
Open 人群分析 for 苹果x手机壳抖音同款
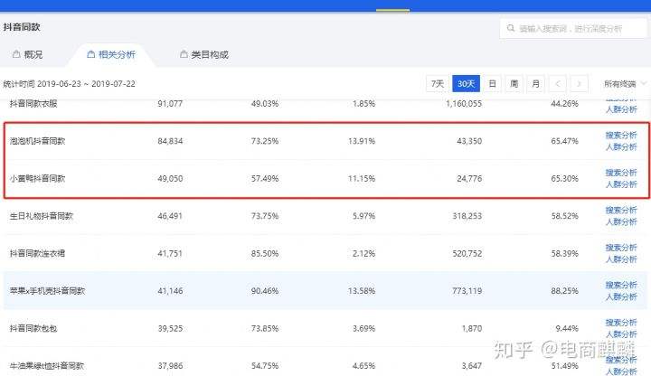(x=621, y=296)
